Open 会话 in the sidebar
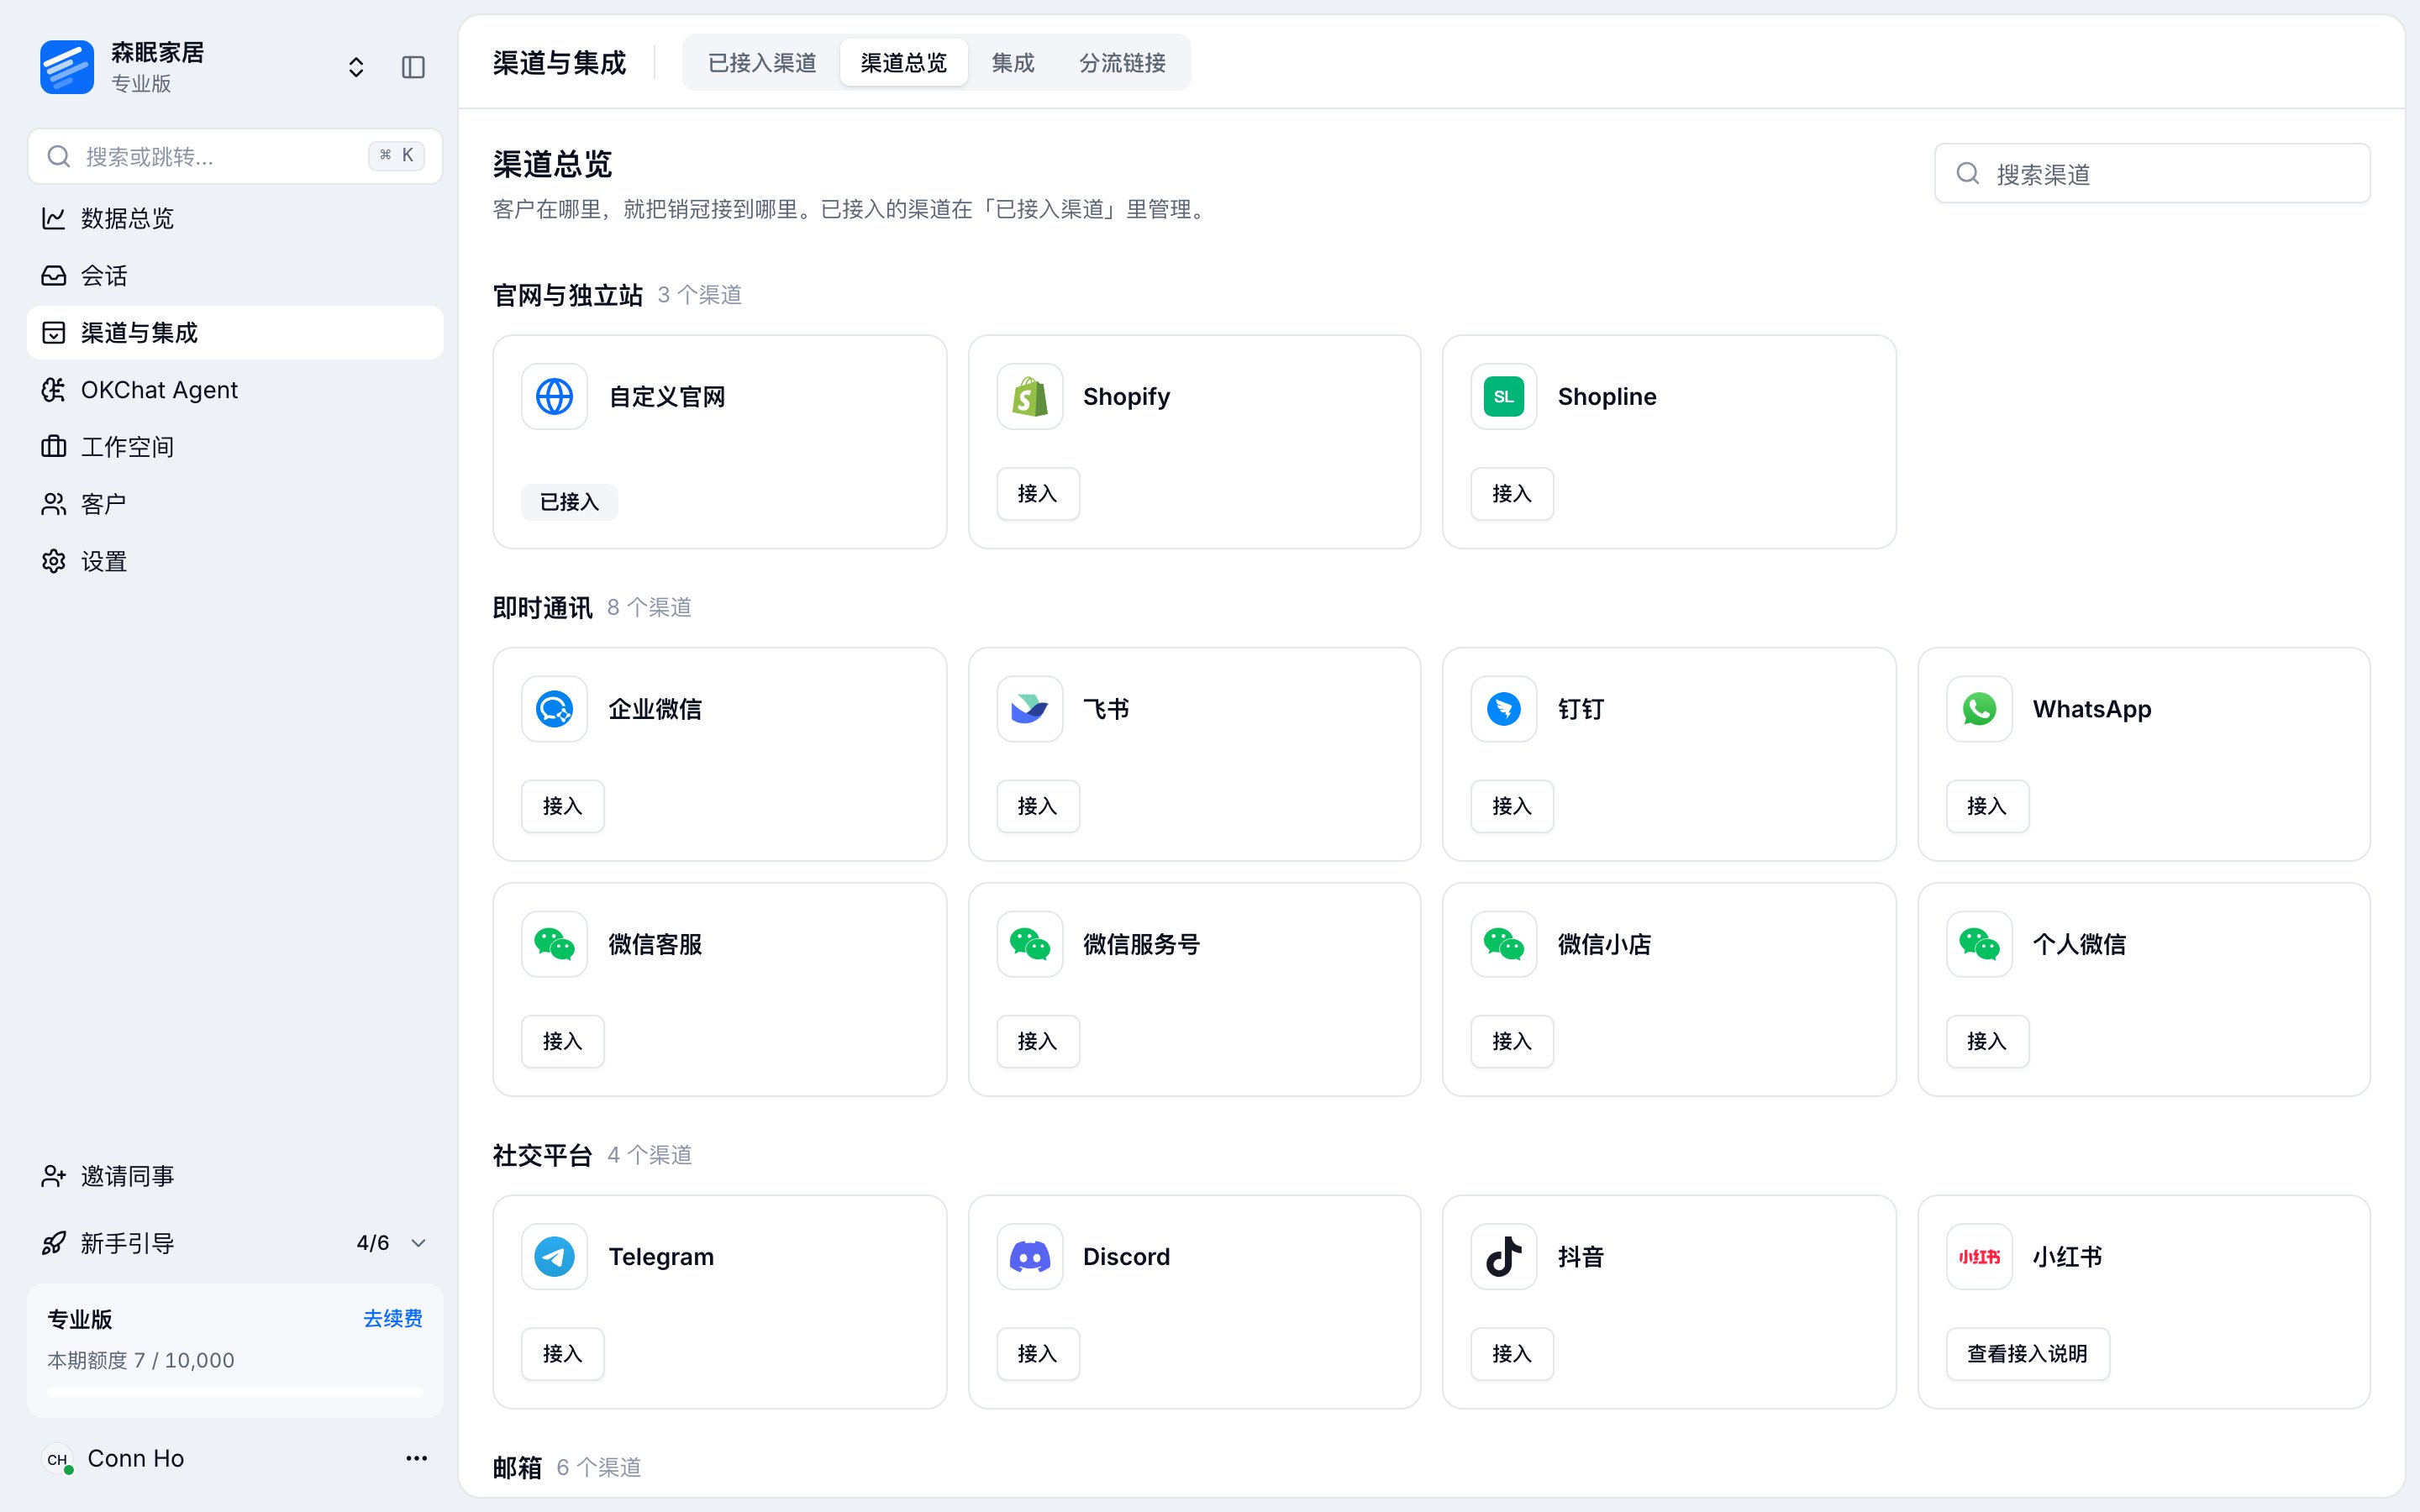 (235, 275)
